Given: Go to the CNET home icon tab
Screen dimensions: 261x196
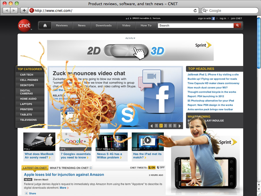Looking at the screenshot, I should pyautogui.click(x=45, y=25).
